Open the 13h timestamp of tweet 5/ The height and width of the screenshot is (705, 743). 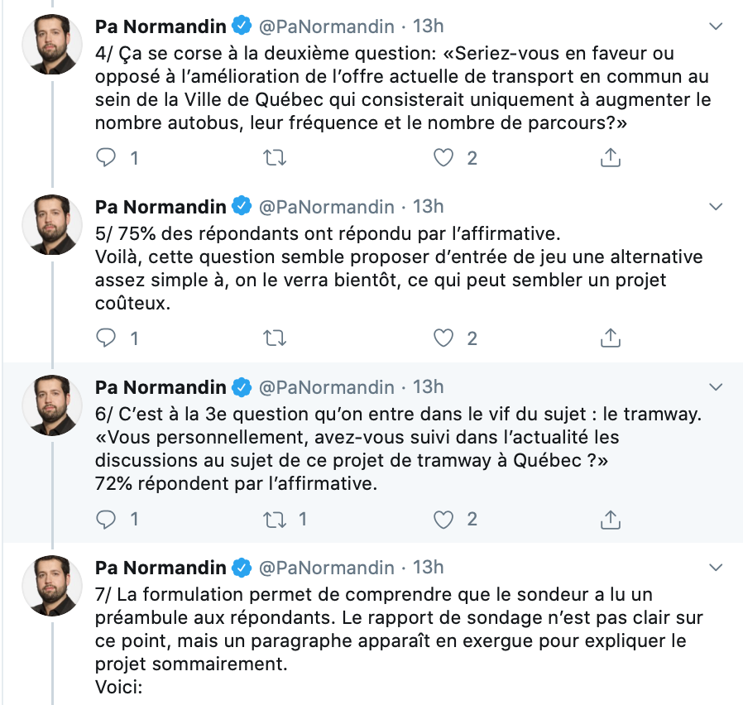coord(428,207)
